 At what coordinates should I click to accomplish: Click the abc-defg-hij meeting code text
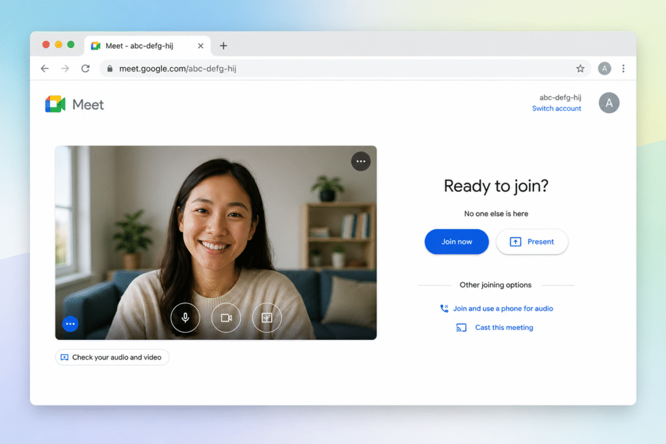point(560,98)
